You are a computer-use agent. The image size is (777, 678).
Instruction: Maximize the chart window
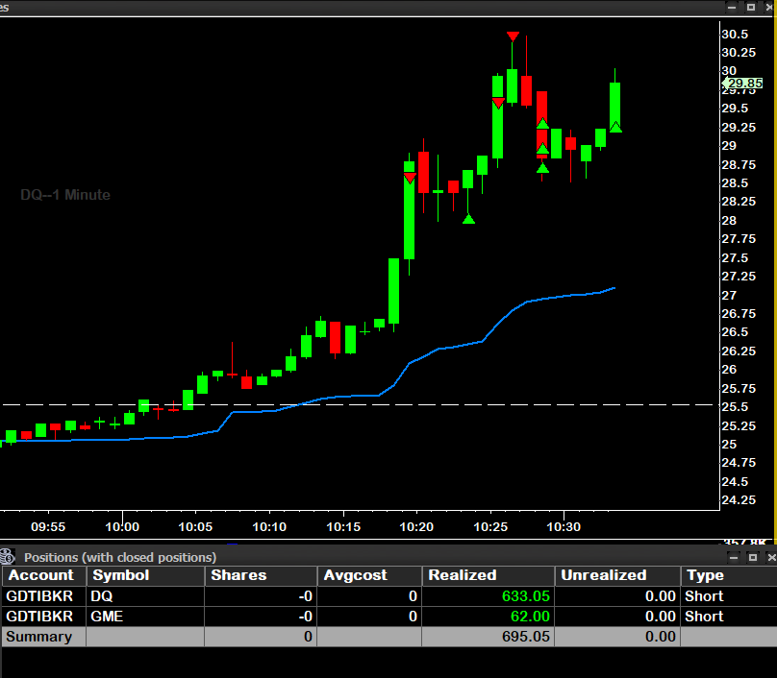tap(751, 8)
